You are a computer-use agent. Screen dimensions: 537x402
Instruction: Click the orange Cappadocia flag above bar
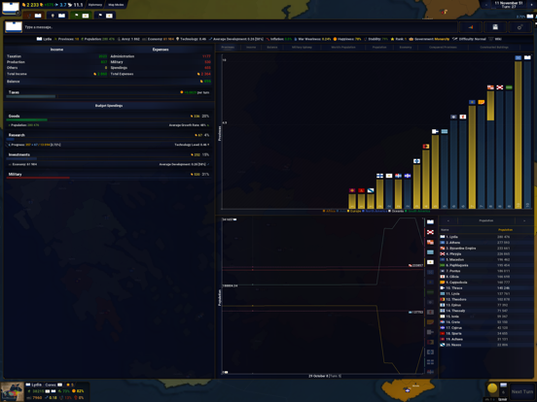[482, 102]
